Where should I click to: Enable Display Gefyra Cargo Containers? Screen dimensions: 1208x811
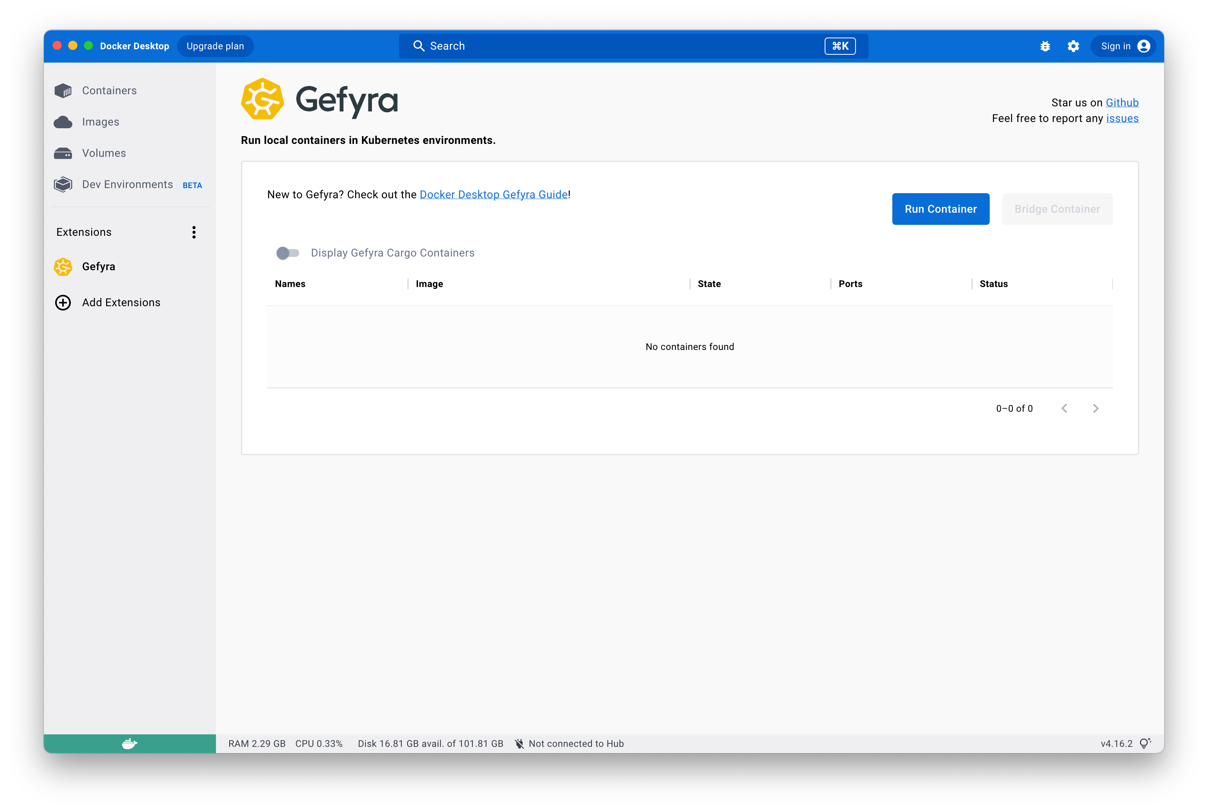(288, 253)
